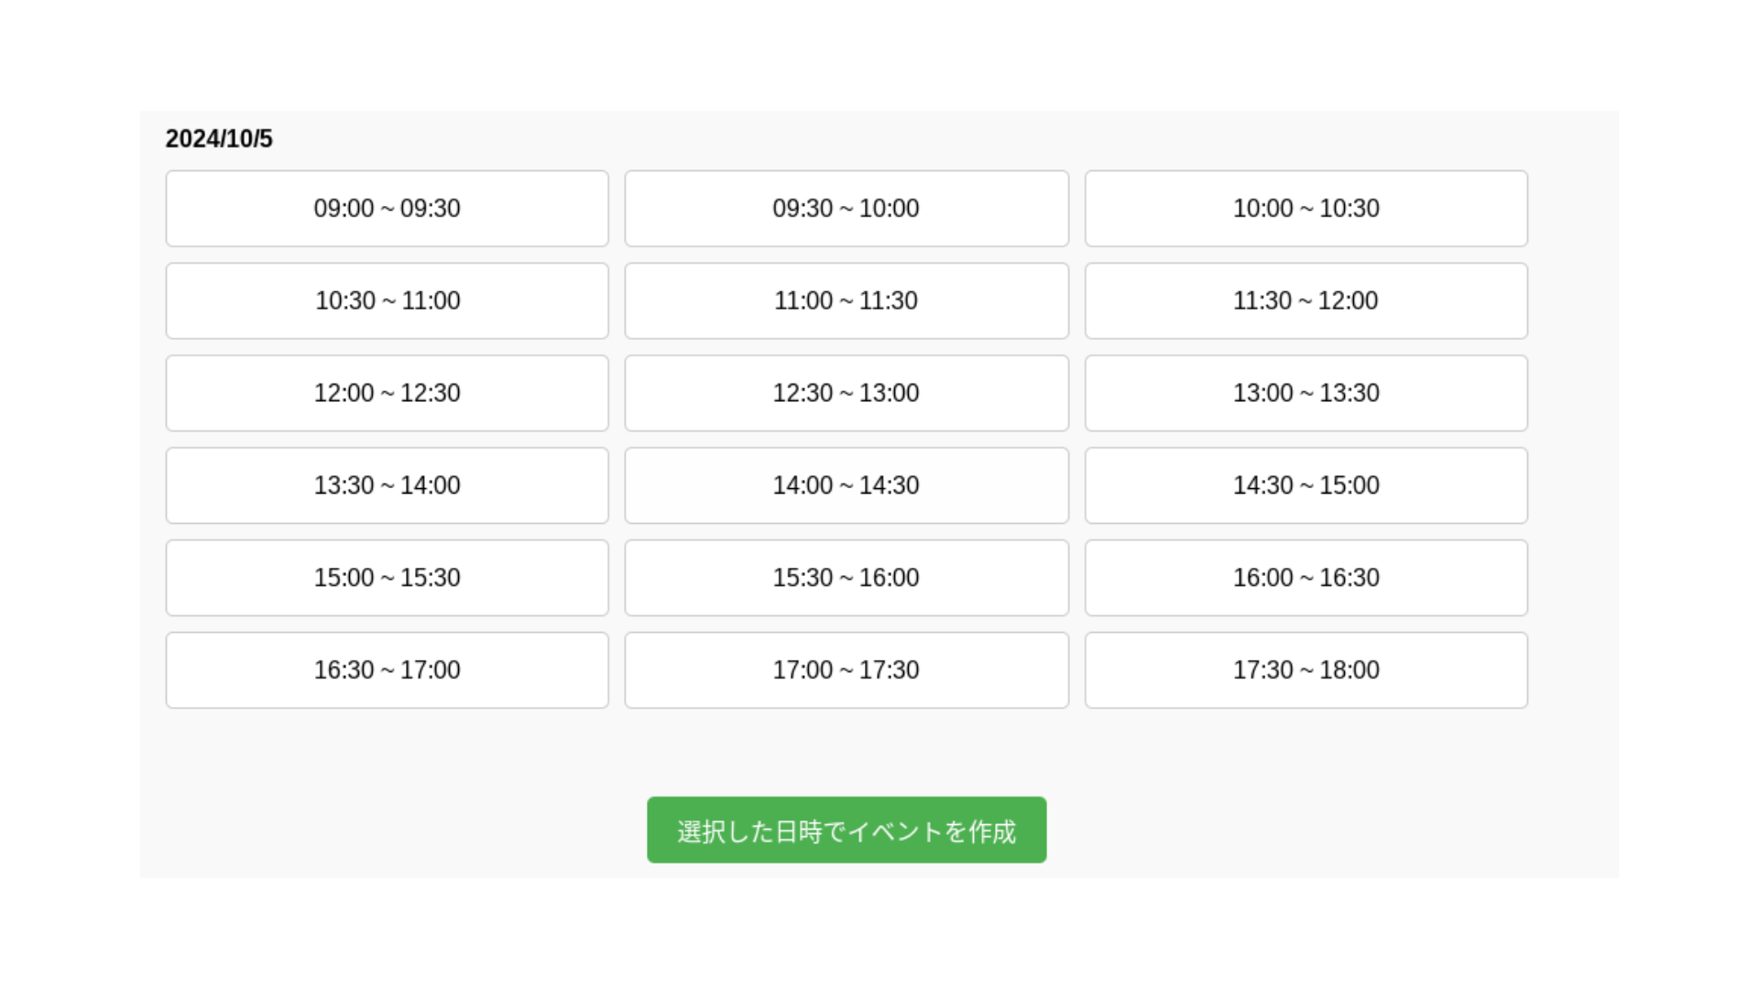Screen dimensions: 1759x989
Task: Pick the 14:30 ~ 15:00 slot
Action: (1306, 485)
